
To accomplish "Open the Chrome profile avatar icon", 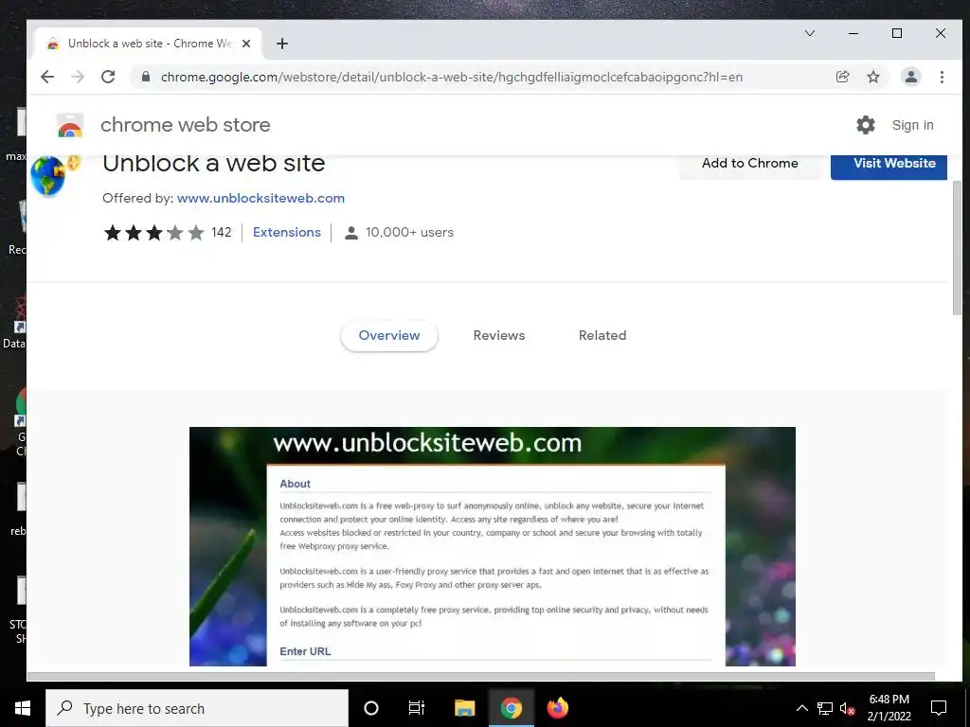I will 910,77.
